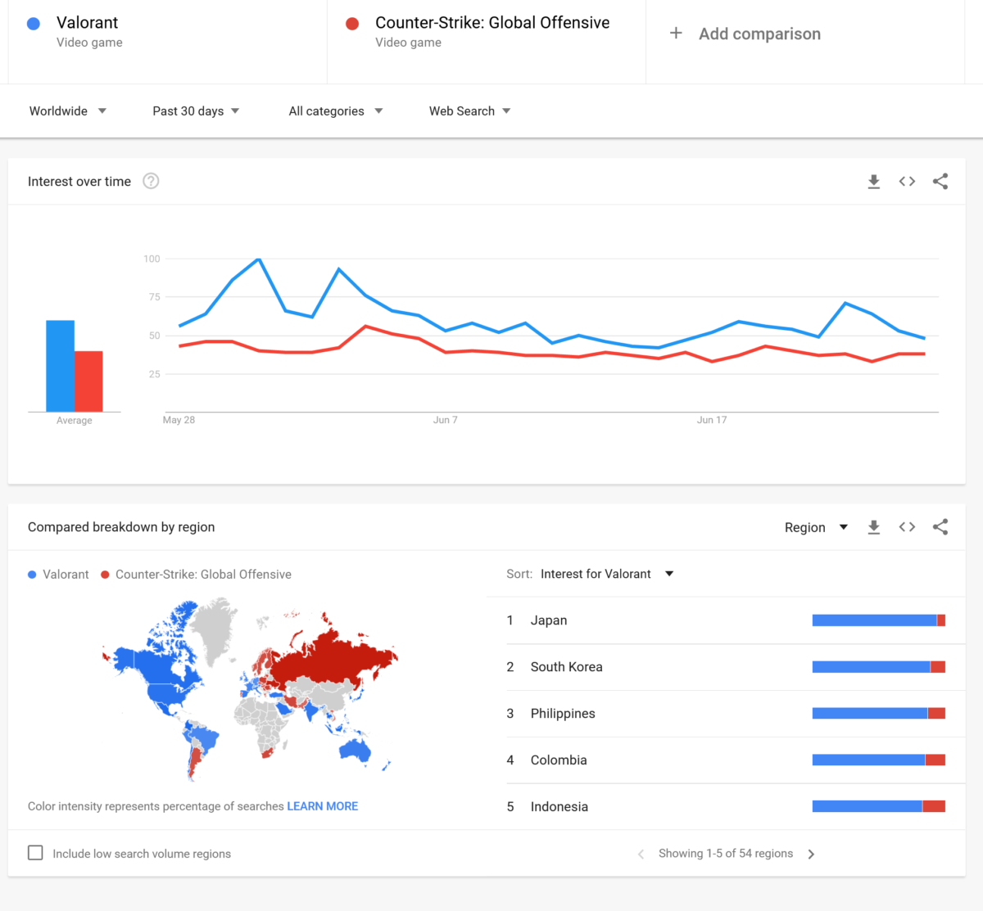Edit the Counter-Strike: Global Offensive search term
The width and height of the screenshot is (983, 911).
pyautogui.click(x=491, y=23)
